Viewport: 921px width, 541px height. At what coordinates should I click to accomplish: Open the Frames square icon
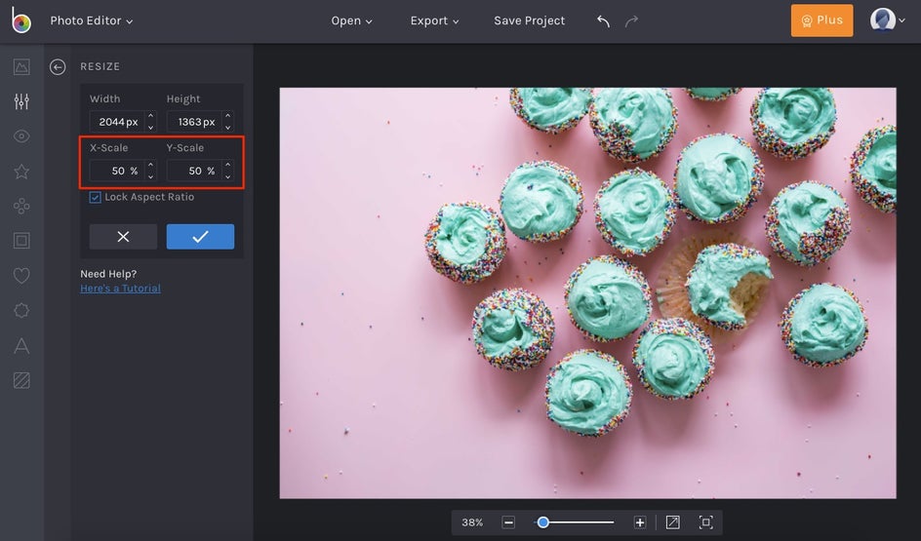[21, 241]
